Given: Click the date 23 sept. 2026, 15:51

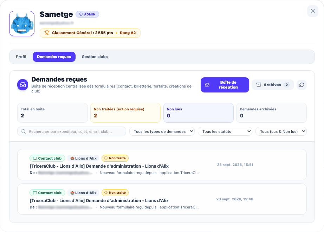Looking at the screenshot, I should [x=235, y=165].
